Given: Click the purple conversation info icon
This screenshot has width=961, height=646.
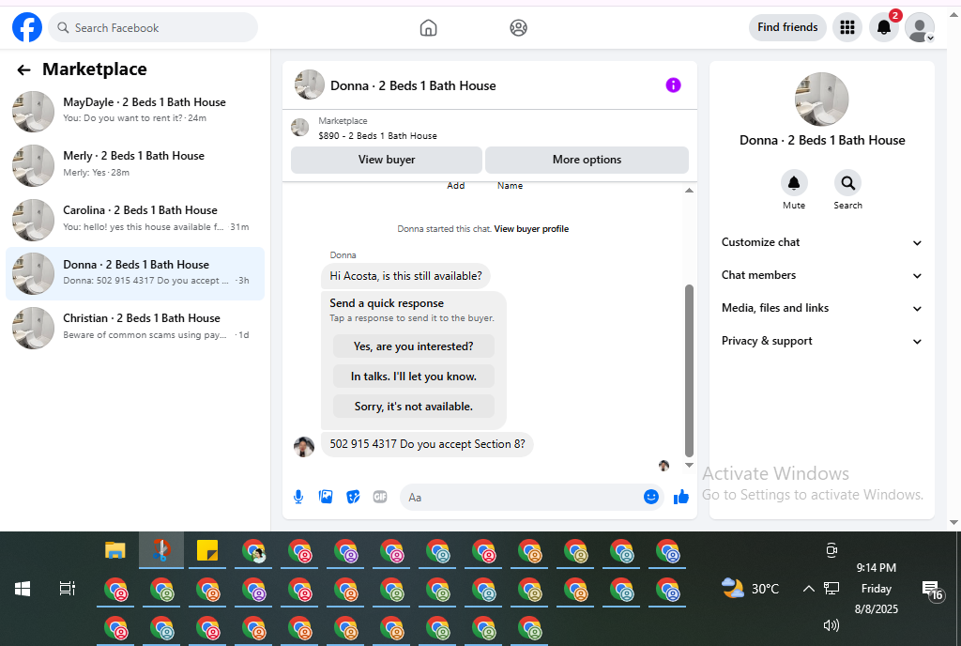Looking at the screenshot, I should tap(673, 85).
